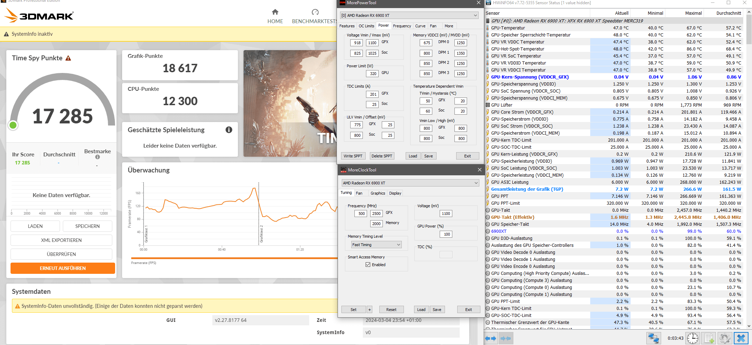Click the MorePowerTool title bar app icon

(342, 3)
